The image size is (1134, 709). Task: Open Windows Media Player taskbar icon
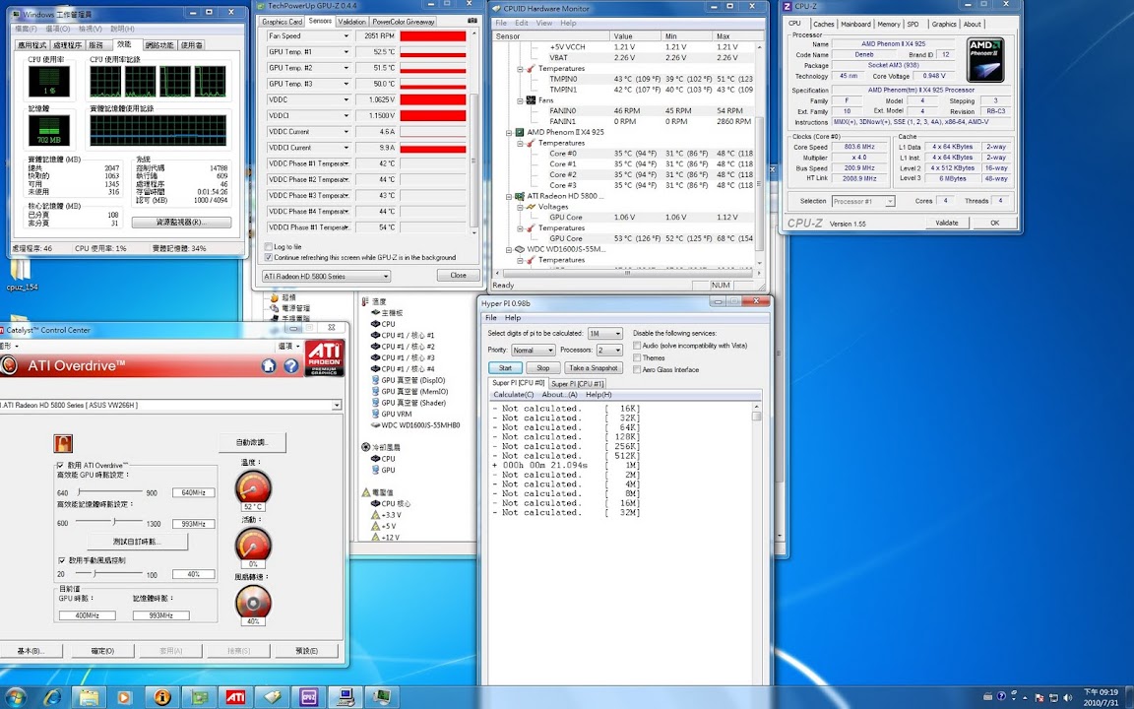[124, 697]
